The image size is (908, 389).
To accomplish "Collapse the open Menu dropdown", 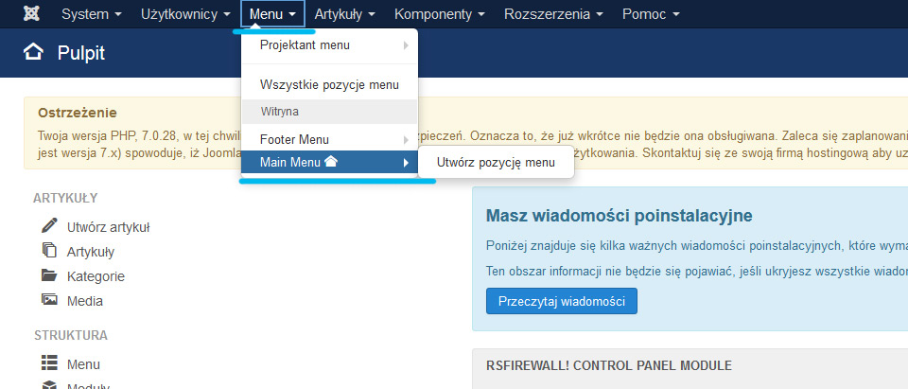I will point(272,14).
